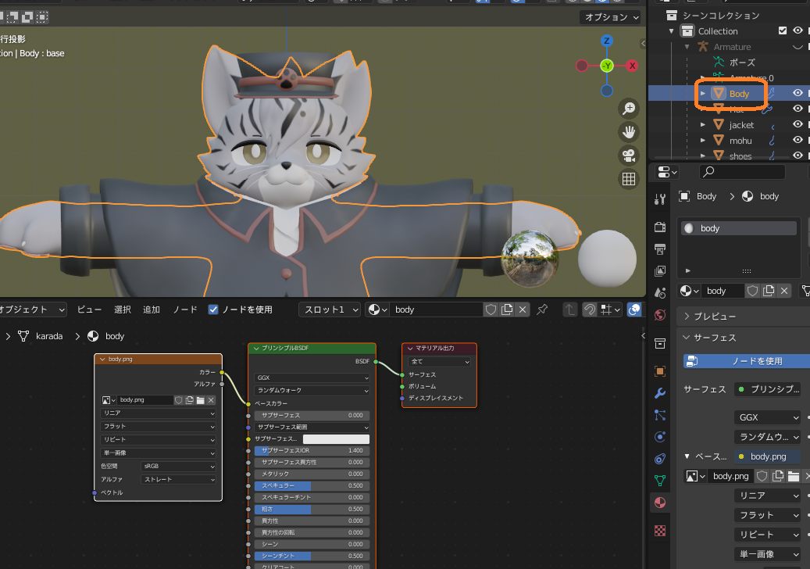Open the ノード menu in node editor
The image size is (810, 569).
[185, 310]
